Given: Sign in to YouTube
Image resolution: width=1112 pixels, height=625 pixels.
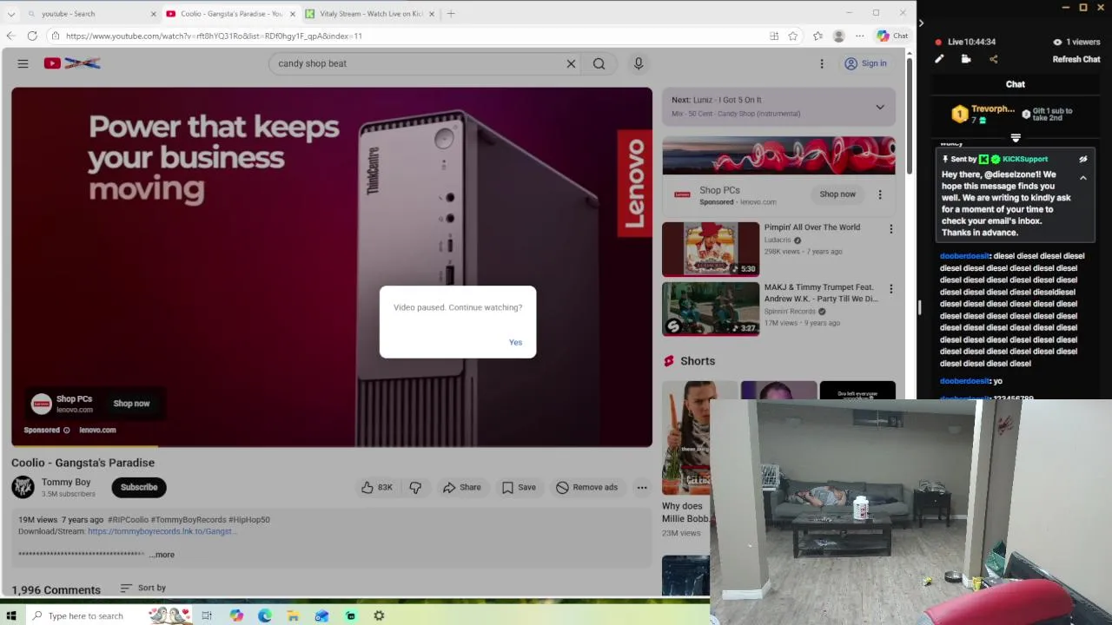Looking at the screenshot, I should [866, 63].
